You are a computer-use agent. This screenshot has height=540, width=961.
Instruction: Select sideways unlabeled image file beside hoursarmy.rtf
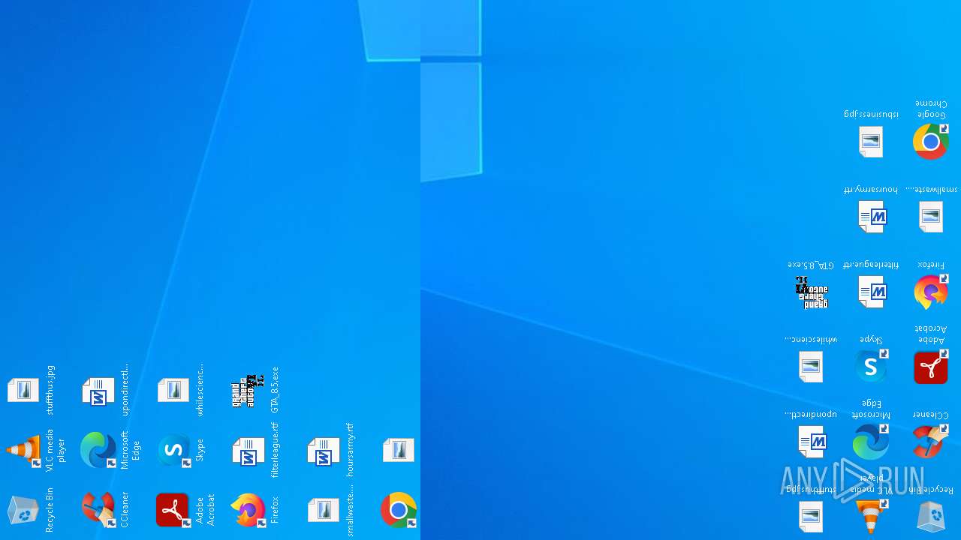399,450
